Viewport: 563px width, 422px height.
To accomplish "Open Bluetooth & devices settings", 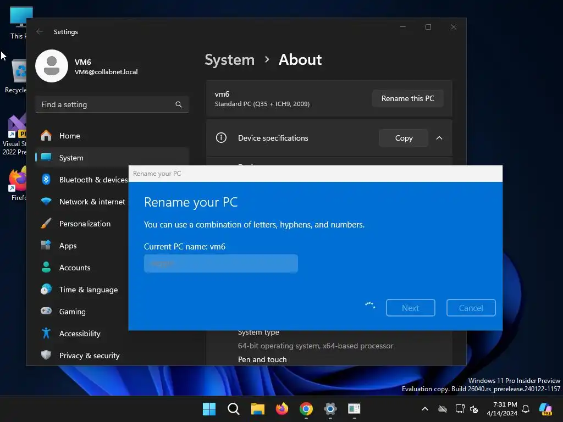I will 82,180.
